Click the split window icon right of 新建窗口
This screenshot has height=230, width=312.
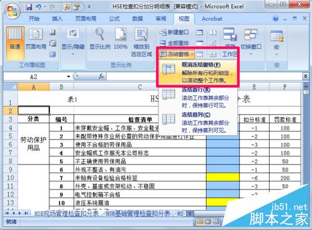(200, 32)
